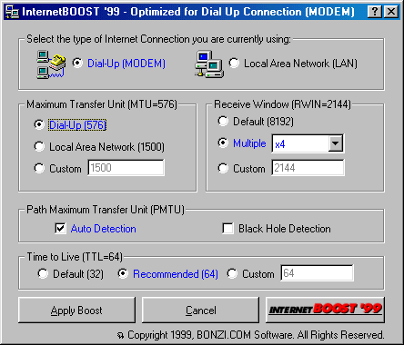Click the Select the type of Internet Connection label
The image size is (404, 345).
coord(158,39)
